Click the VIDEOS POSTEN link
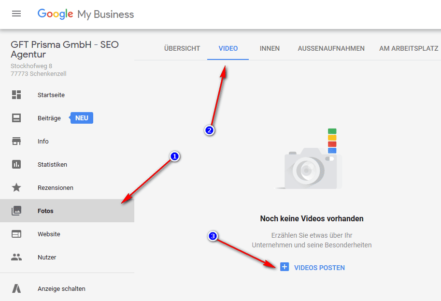This screenshot has height=301, width=441. tap(319, 268)
